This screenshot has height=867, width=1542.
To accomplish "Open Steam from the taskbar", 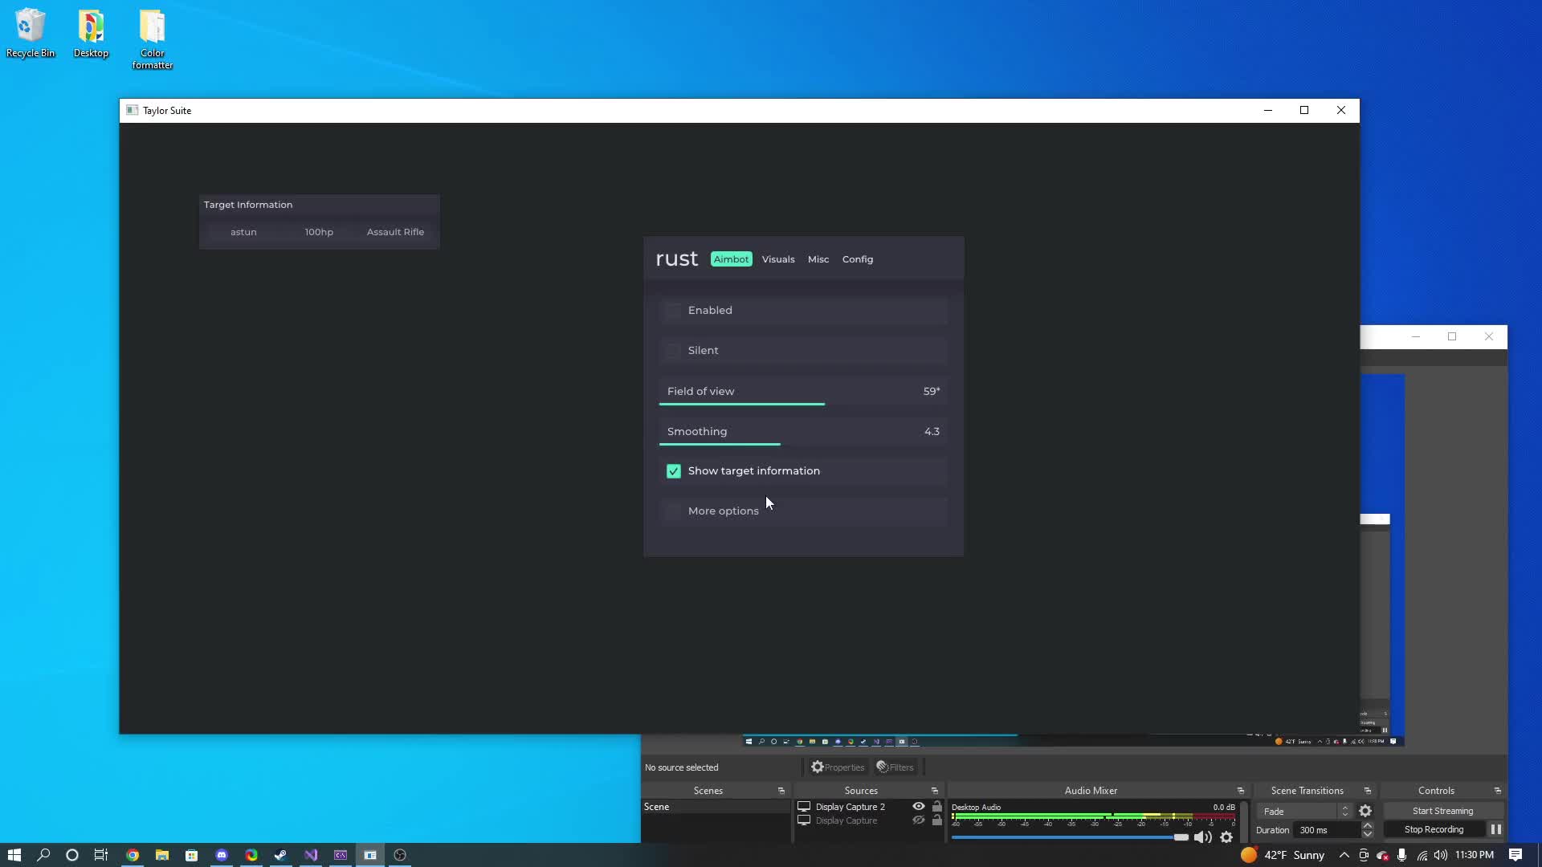I will point(281,855).
